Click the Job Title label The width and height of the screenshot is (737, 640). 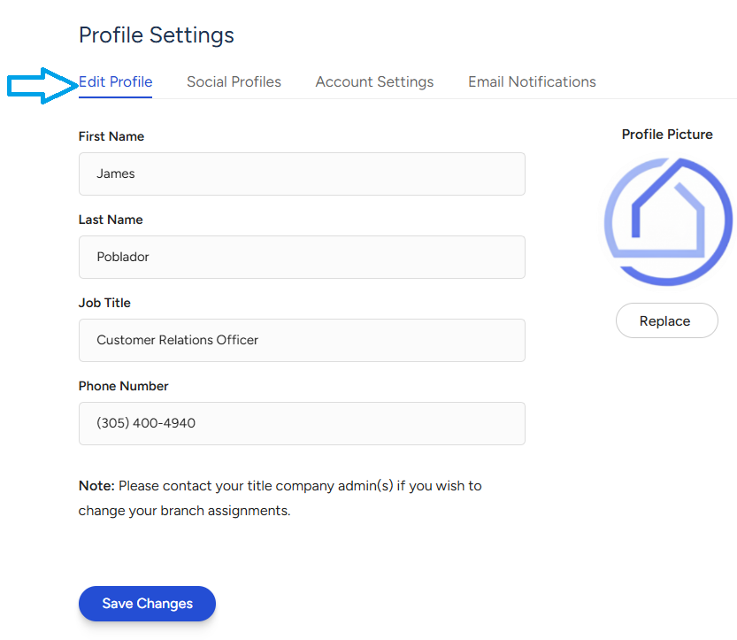(104, 303)
